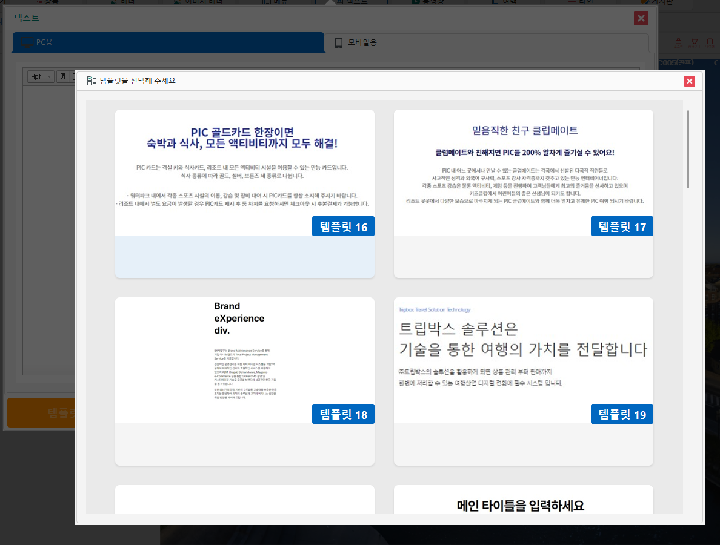Click the 믿음직한 친구 클럽메이트 heading
Image resolution: width=720 pixels, height=545 pixels.
(525, 131)
